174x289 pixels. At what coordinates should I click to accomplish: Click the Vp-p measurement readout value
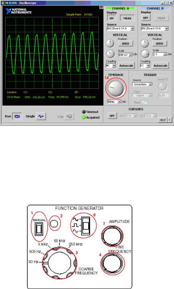(89, 97)
